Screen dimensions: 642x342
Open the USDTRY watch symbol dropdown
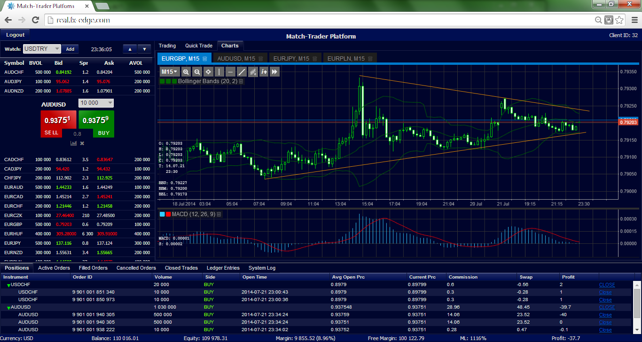tap(42, 49)
